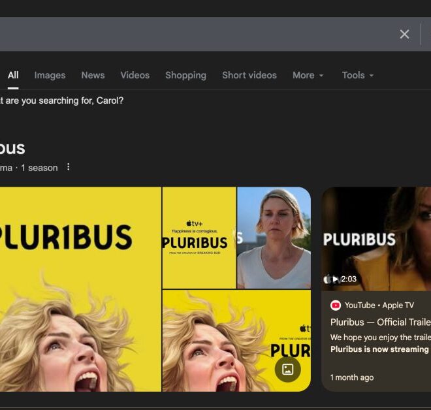Open the photo of woman in white shirt
Screen dimensions: 431x410
pos(274,238)
